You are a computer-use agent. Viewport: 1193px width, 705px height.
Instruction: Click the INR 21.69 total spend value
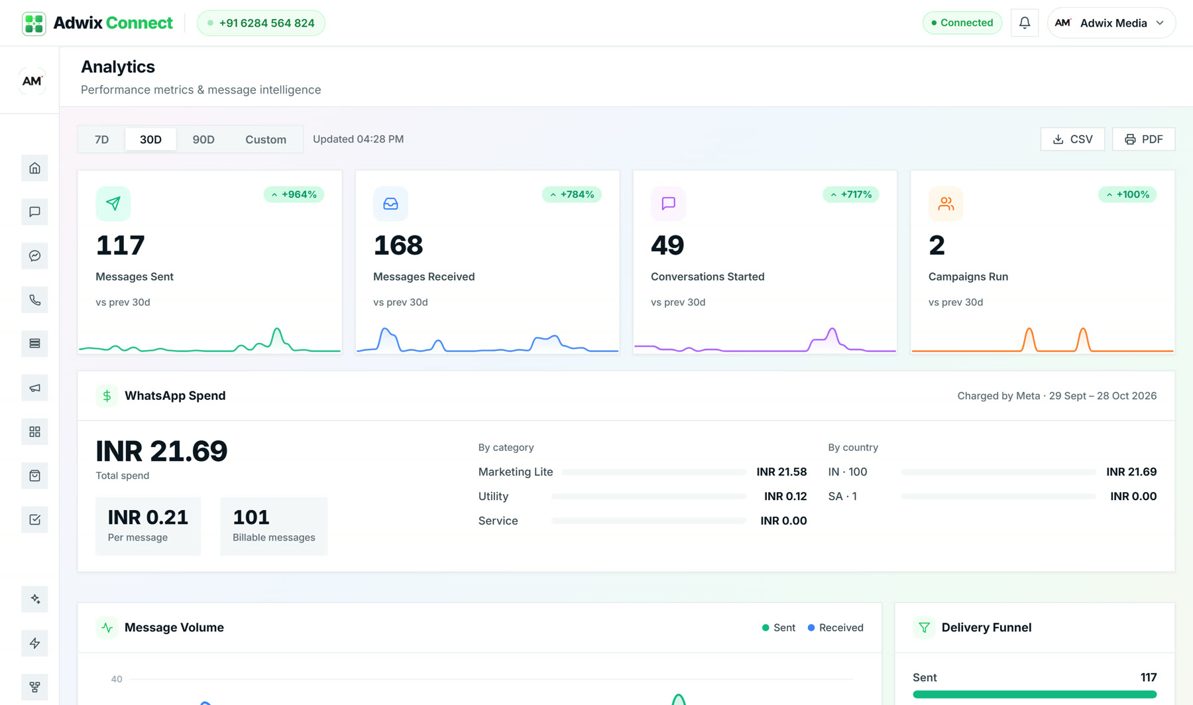click(162, 451)
